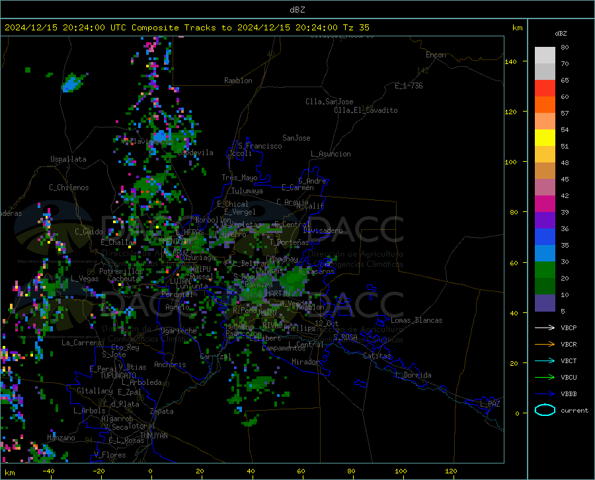Click the orange VBCR arrow legend icon
This screenshot has height=480, width=595.
[x=545, y=344]
